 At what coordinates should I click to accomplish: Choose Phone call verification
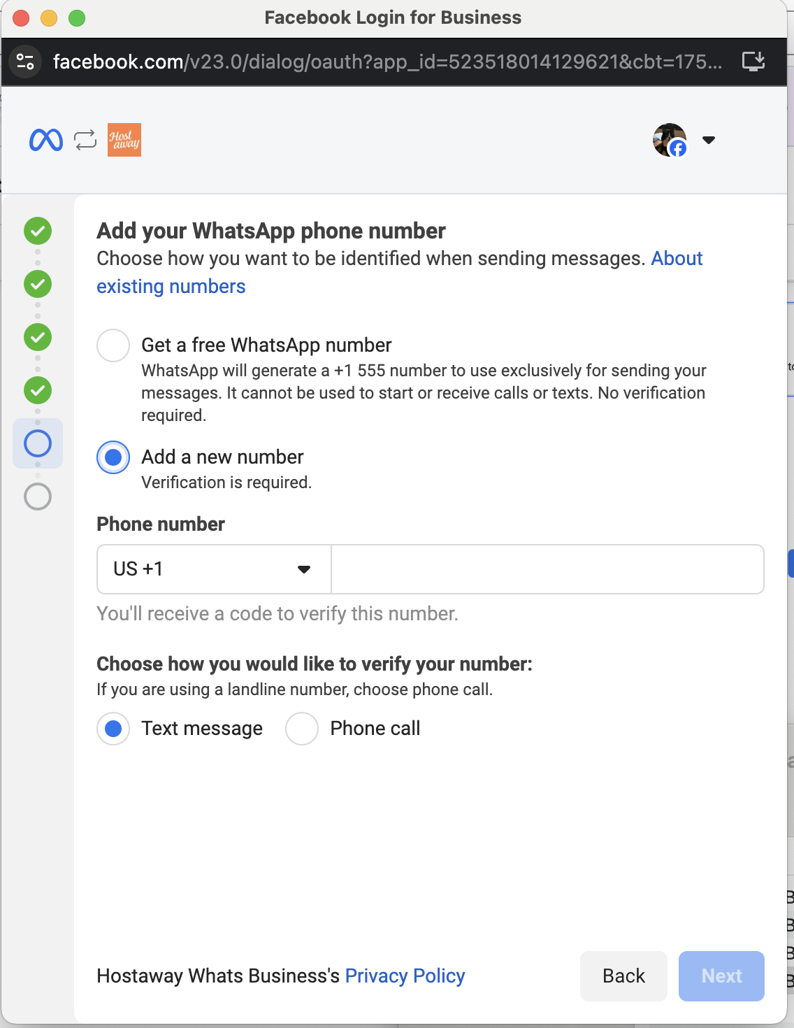pos(302,729)
